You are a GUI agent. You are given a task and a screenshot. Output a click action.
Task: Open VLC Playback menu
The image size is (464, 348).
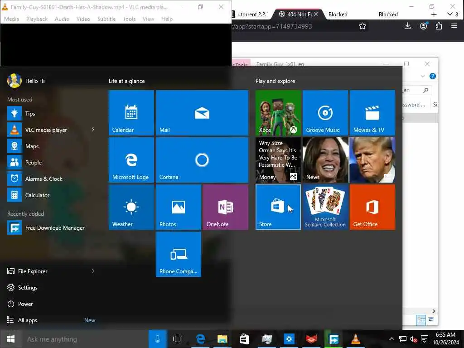click(37, 19)
